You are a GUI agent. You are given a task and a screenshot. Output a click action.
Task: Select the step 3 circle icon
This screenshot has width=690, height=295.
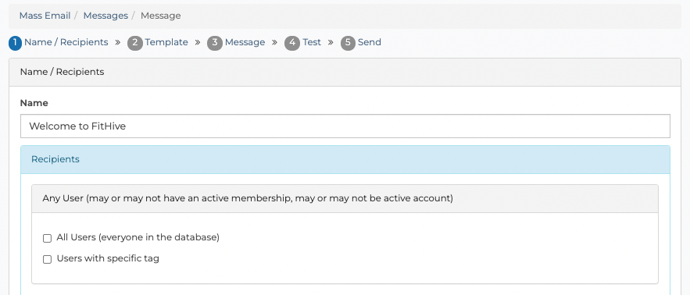click(x=215, y=43)
